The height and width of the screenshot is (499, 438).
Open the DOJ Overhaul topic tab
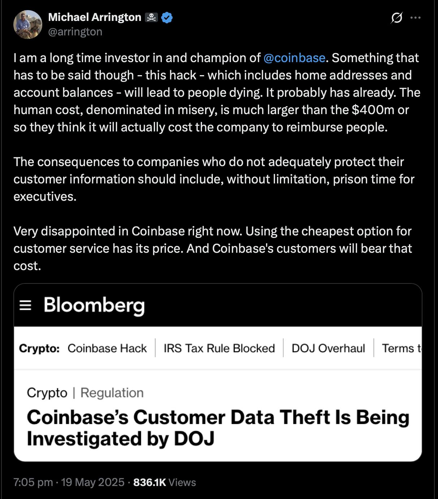(328, 348)
